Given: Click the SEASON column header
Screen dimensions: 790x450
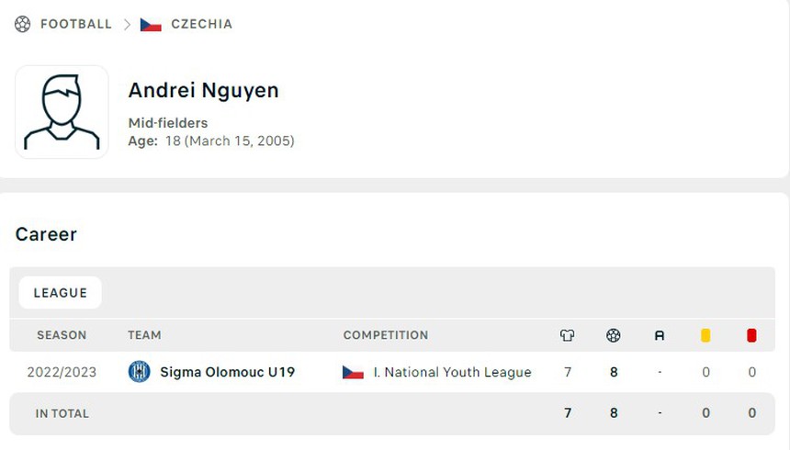Looking at the screenshot, I should tap(62, 335).
